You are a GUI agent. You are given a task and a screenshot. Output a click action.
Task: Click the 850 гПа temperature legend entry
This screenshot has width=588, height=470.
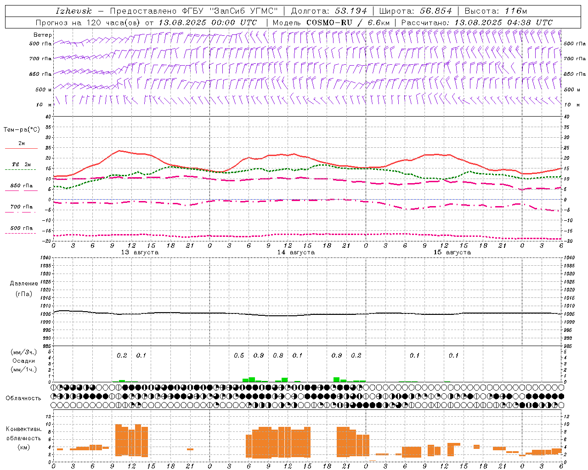coord(22,185)
